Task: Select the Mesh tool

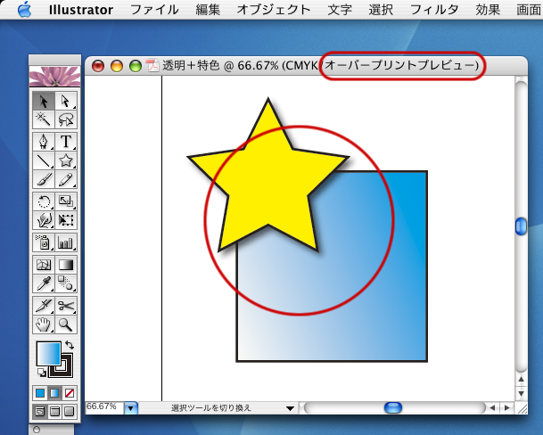Action: click(x=44, y=265)
